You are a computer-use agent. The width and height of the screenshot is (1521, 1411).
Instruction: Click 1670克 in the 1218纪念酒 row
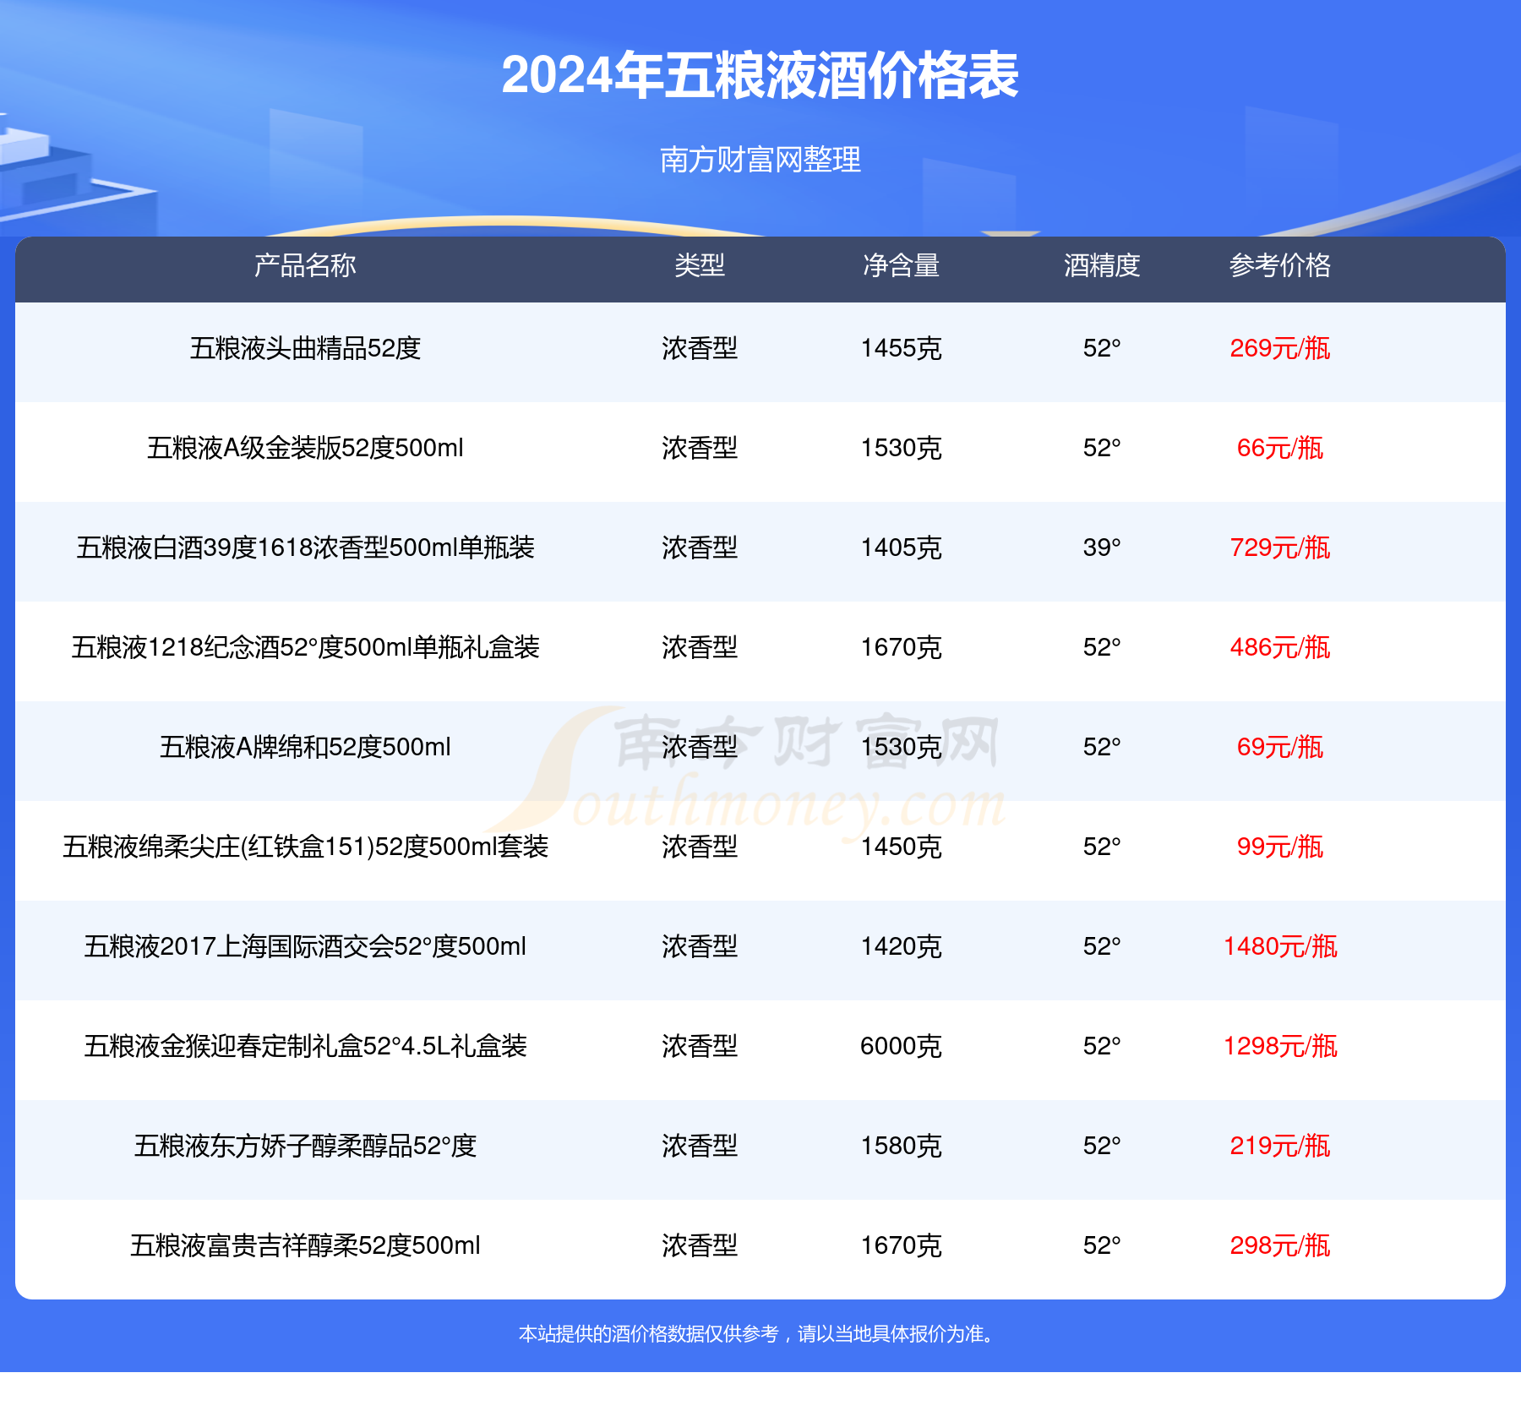(x=901, y=647)
